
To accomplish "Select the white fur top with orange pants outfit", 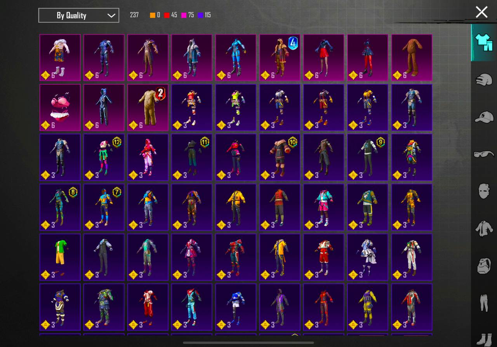I will pos(60,57).
